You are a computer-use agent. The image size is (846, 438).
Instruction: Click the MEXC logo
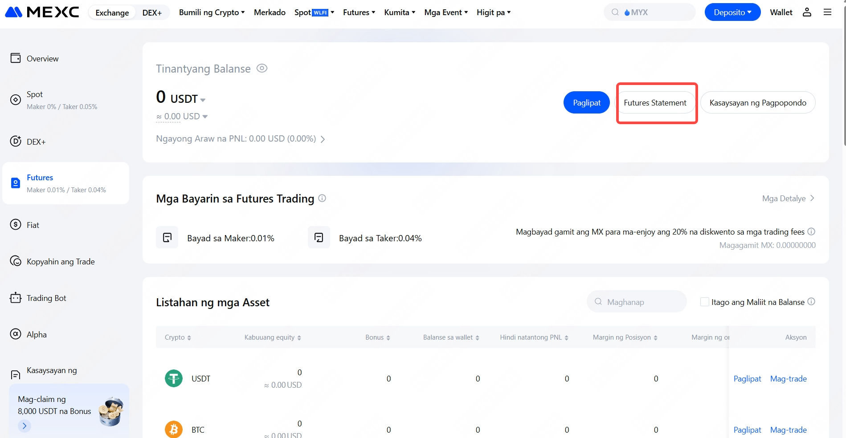42,12
